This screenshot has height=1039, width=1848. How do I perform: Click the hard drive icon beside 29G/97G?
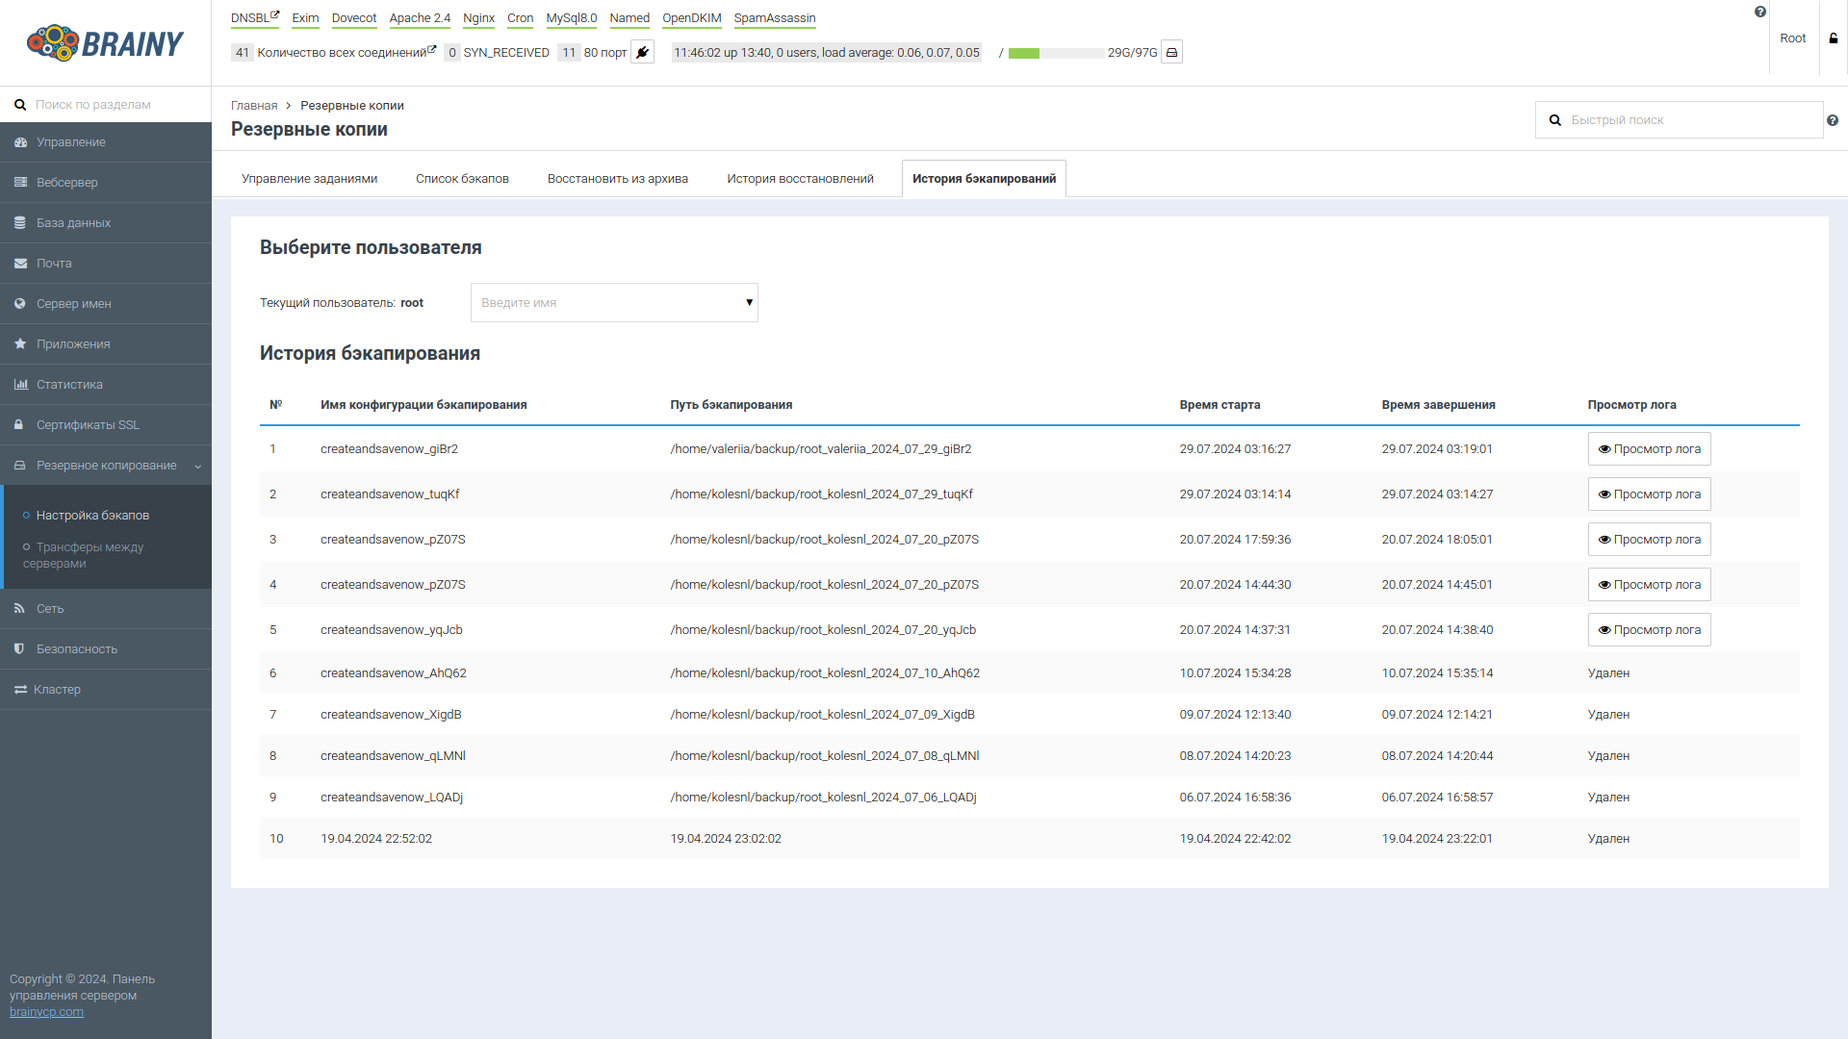1170,52
